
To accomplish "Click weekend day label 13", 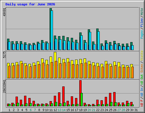I will (59, 110).
